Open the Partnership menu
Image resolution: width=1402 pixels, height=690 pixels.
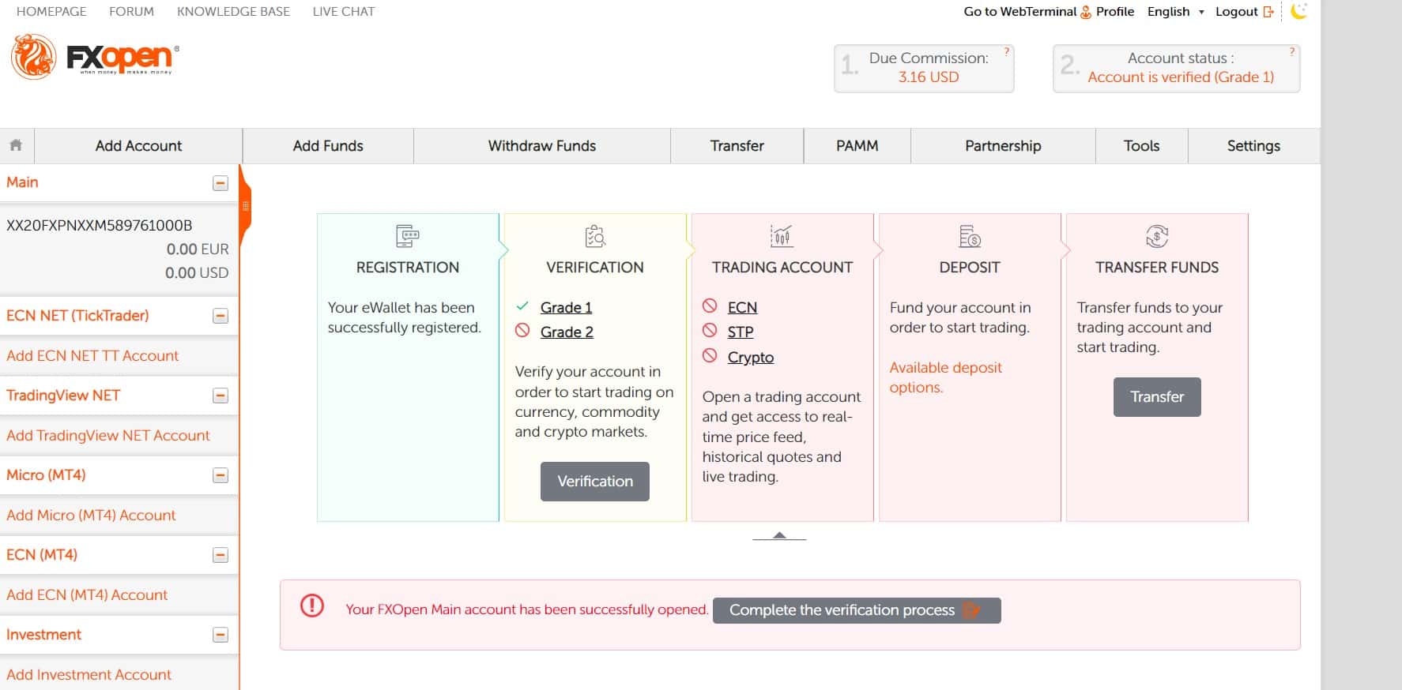coord(1003,146)
